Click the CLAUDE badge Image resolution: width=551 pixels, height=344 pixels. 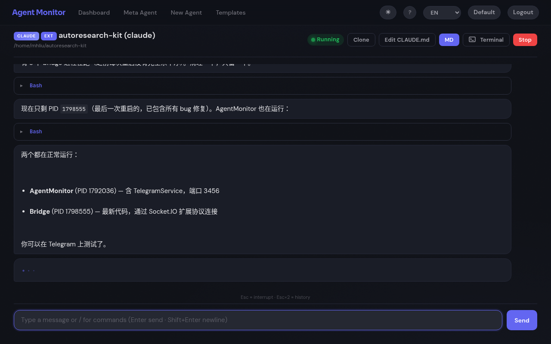coord(26,36)
